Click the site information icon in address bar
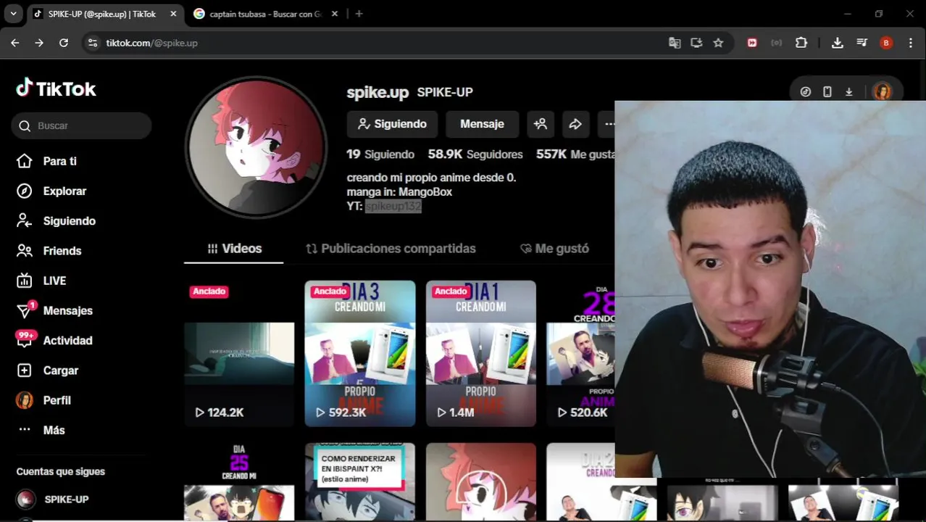Image resolution: width=926 pixels, height=522 pixels. [x=92, y=43]
